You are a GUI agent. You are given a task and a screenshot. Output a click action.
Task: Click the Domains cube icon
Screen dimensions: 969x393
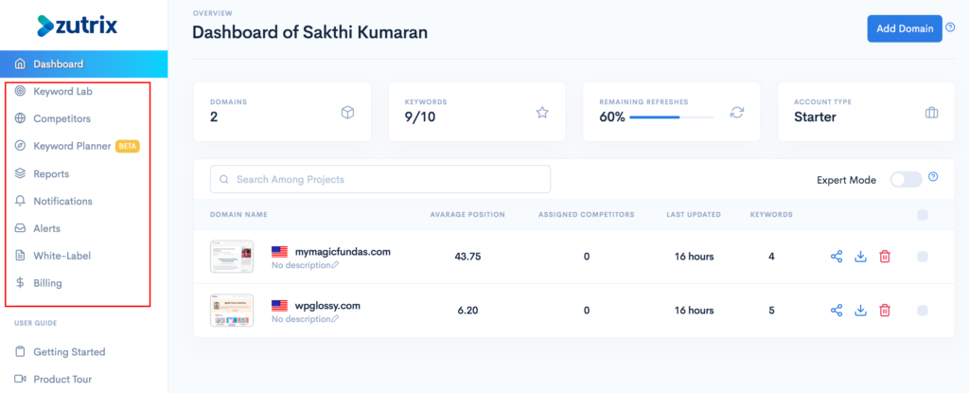348,113
